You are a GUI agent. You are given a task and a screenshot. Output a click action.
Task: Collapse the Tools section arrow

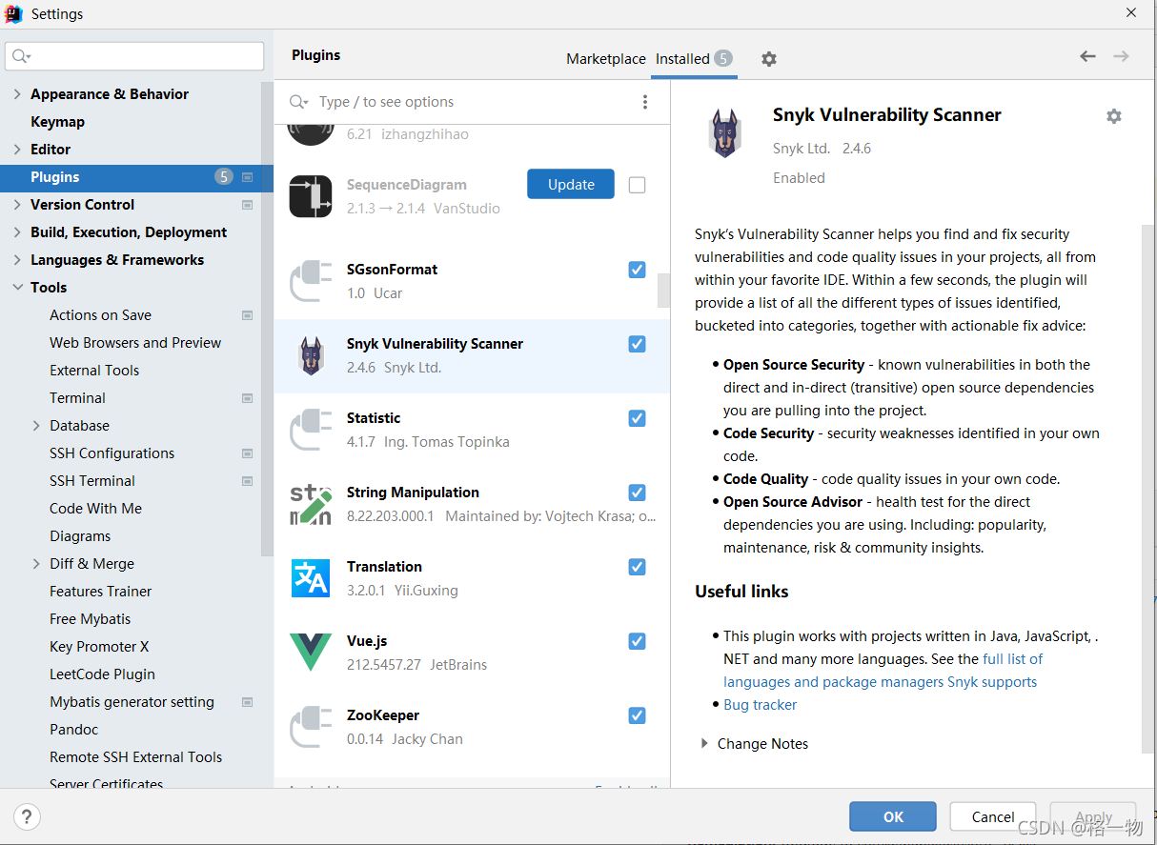tap(17, 288)
